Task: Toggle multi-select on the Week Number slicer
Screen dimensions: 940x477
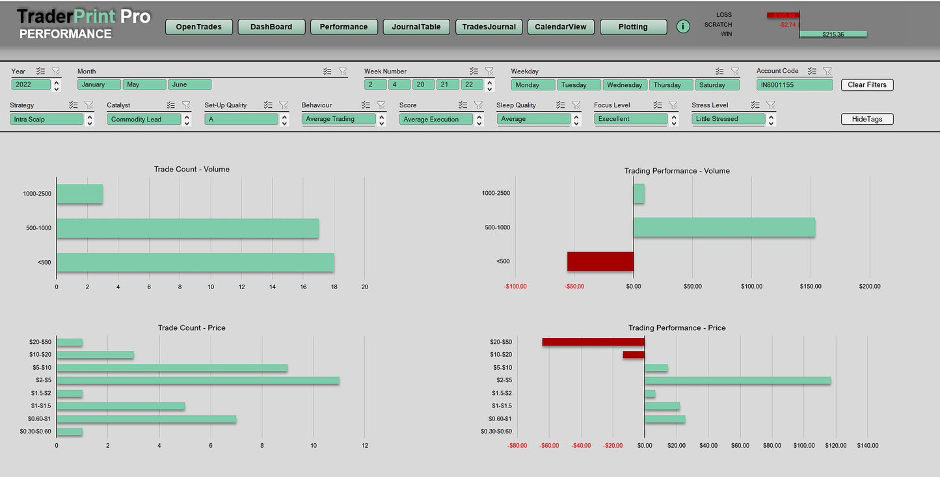Action: pos(474,71)
